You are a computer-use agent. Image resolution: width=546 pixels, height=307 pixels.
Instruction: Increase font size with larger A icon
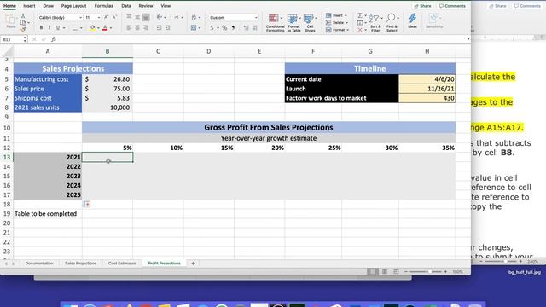point(106,17)
